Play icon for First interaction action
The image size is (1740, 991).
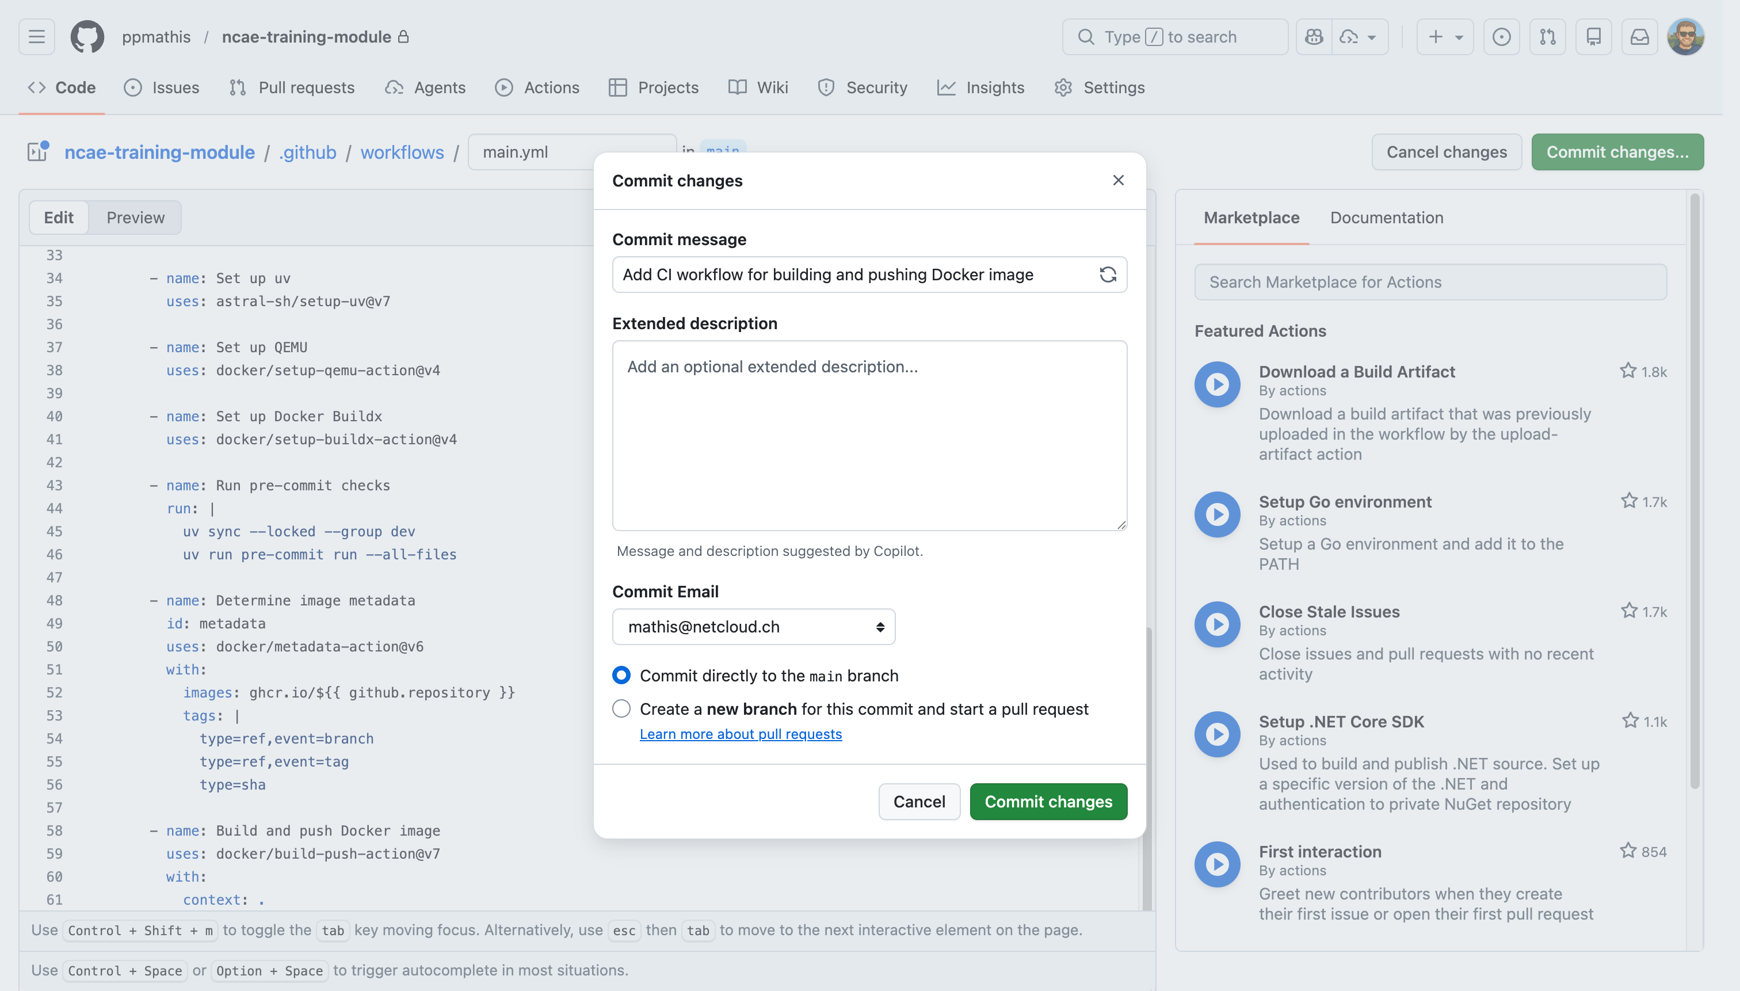(x=1218, y=864)
